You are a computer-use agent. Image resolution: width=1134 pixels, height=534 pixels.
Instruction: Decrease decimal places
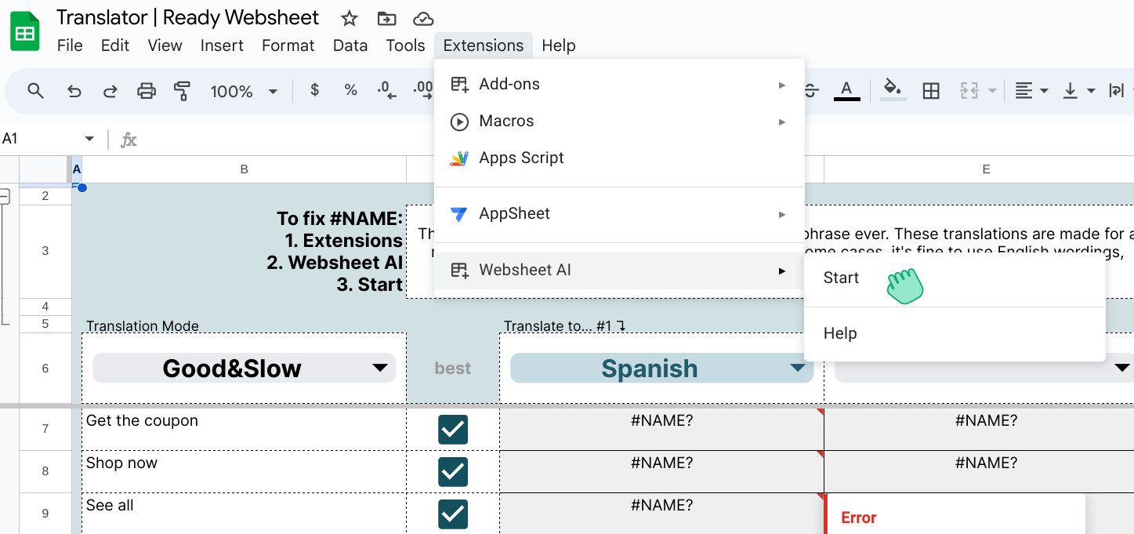(x=386, y=90)
